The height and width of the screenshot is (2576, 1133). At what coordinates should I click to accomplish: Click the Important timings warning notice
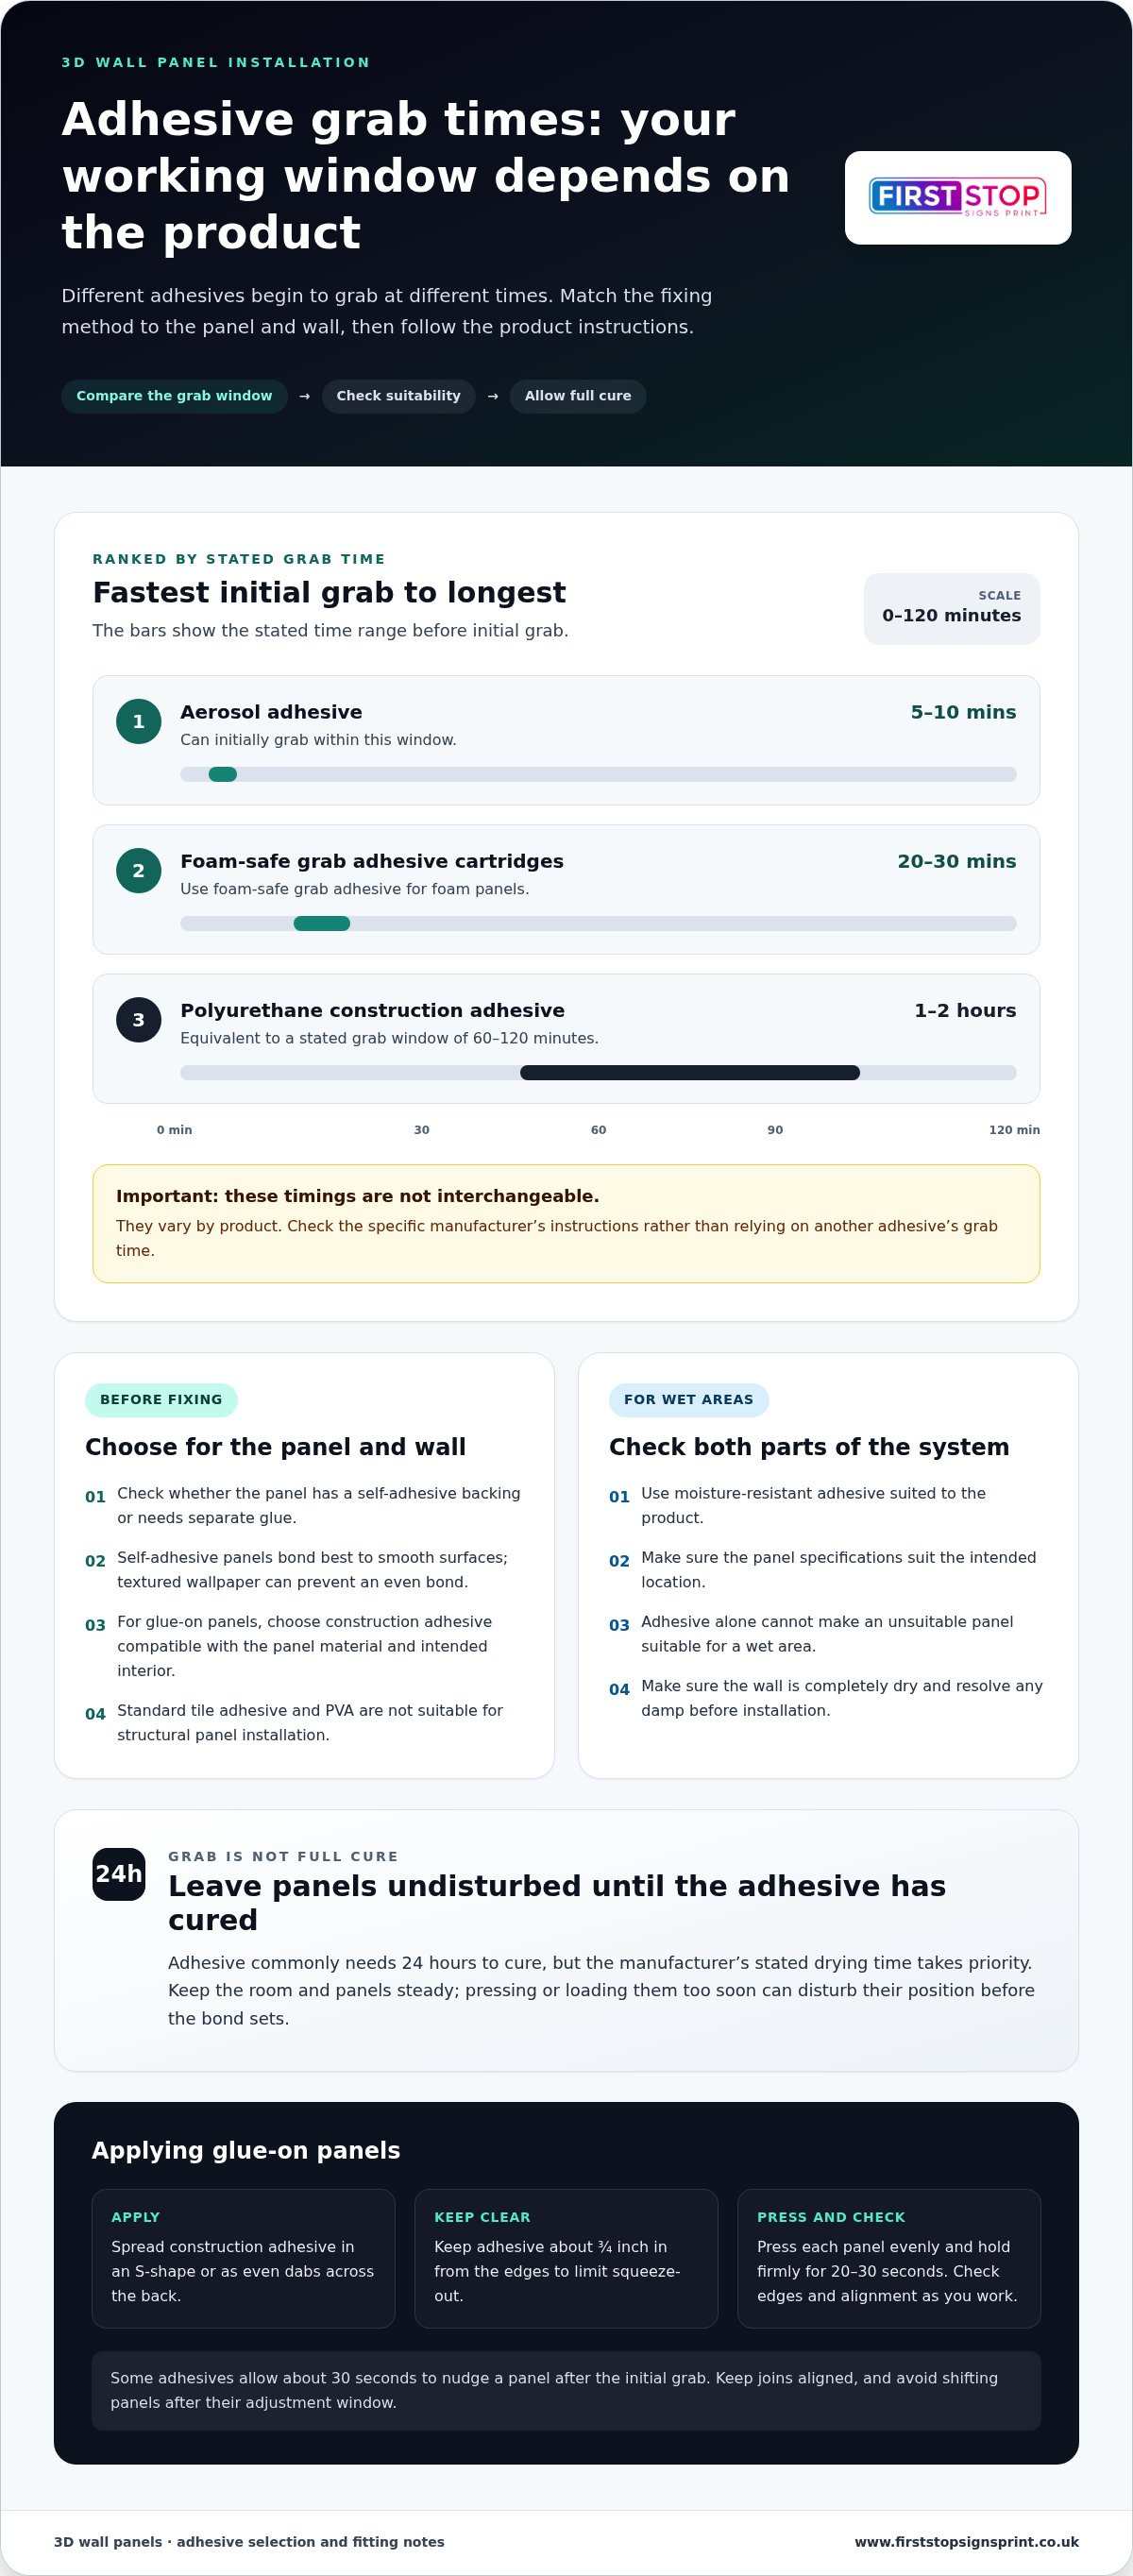[566, 1223]
